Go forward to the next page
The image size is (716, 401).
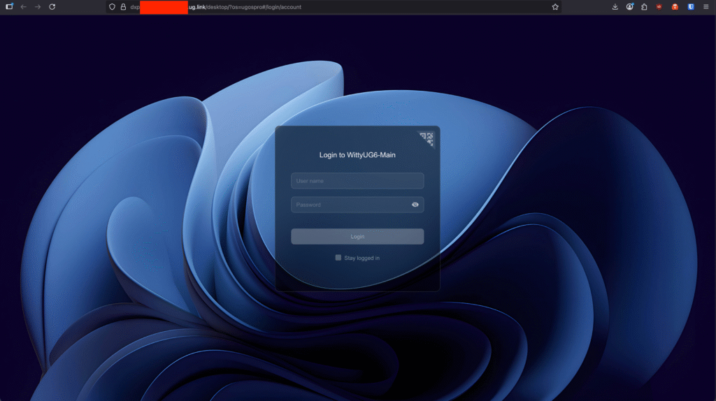[x=38, y=7]
